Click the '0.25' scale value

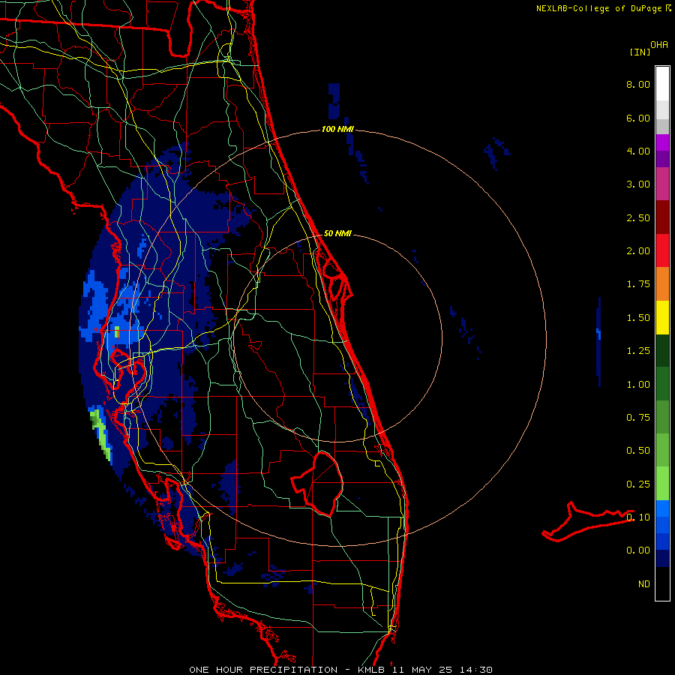(638, 484)
